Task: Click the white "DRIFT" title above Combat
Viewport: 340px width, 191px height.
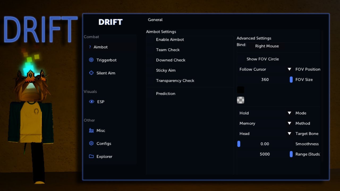Action: (110, 22)
